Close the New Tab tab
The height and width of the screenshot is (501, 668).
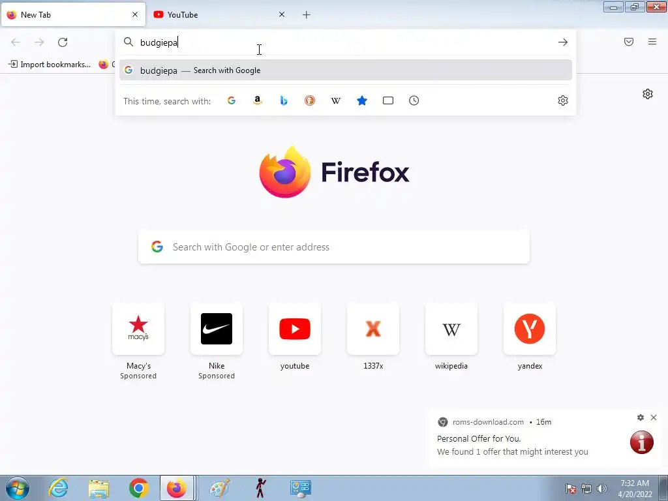pyautogui.click(x=135, y=14)
